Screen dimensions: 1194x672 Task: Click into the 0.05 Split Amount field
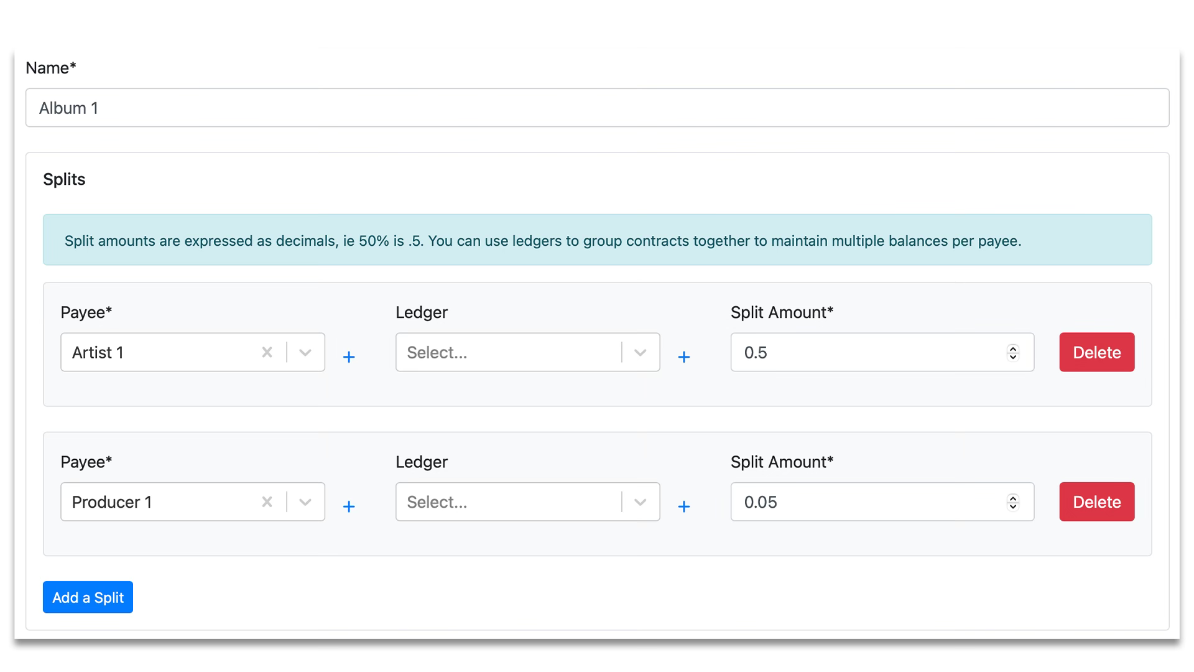tap(864, 502)
